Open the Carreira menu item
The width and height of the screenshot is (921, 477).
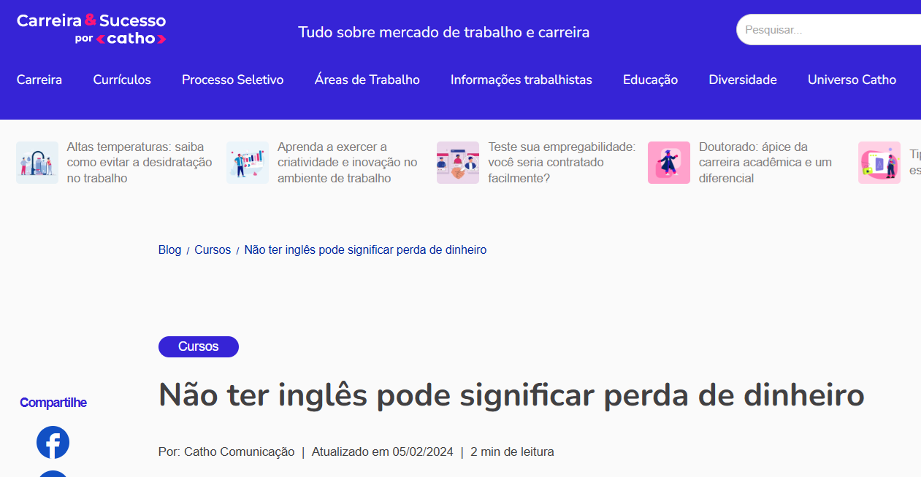[39, 79]
